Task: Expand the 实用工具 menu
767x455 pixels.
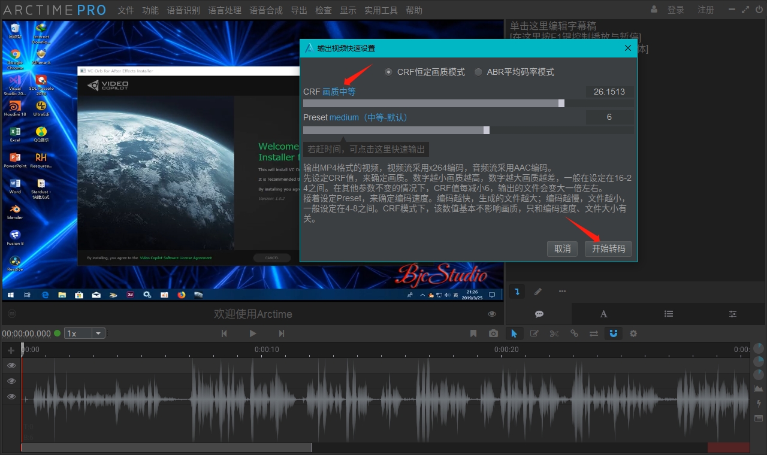Action: (381, 10)
